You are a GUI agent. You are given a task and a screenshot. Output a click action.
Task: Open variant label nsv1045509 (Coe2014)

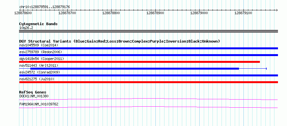(39, 45)
